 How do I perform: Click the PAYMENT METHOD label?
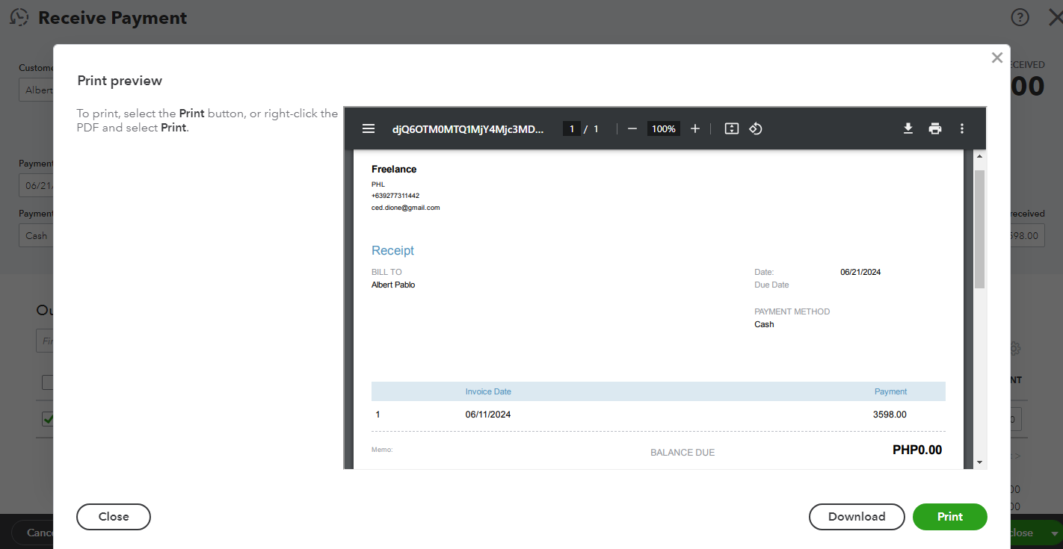792,311
